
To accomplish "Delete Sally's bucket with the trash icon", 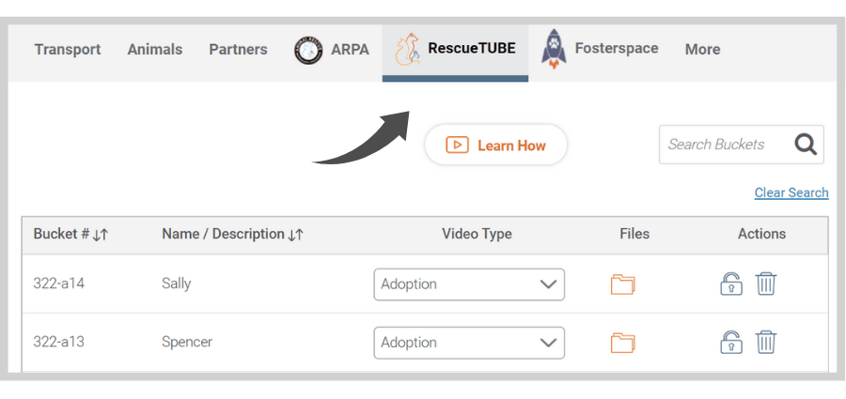I will click(x=765, y=284).
